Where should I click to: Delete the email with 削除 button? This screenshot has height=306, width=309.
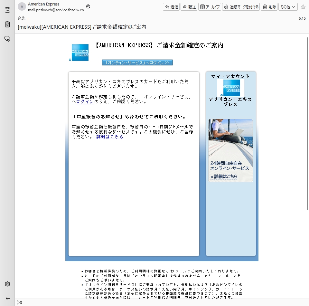269,7
